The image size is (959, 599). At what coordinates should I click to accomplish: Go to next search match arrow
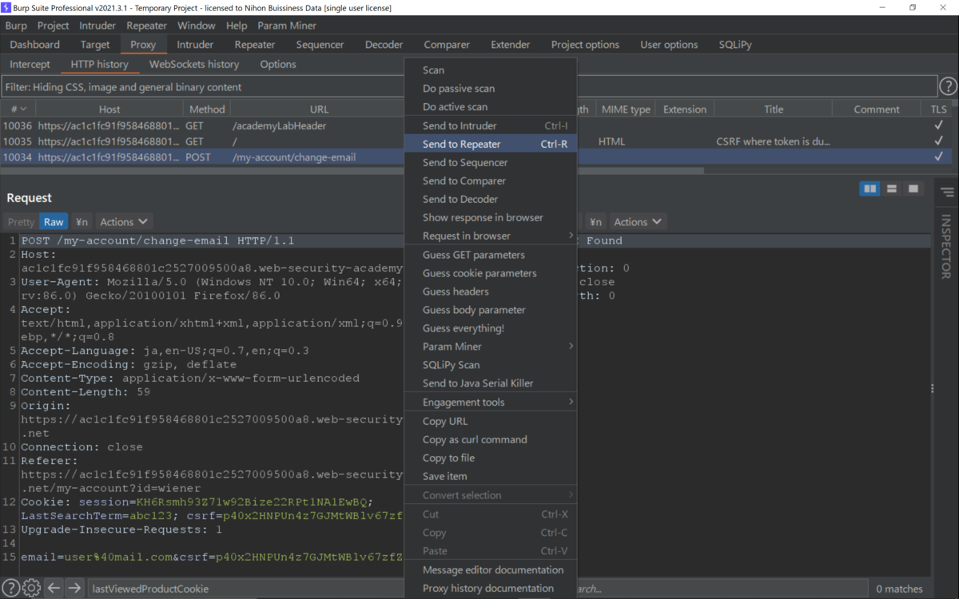click(74, 589)
